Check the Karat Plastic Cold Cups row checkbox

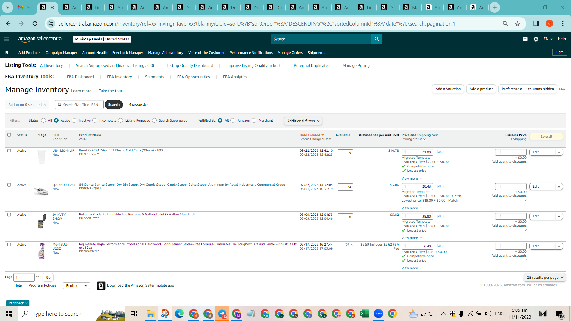click(9, 151)
